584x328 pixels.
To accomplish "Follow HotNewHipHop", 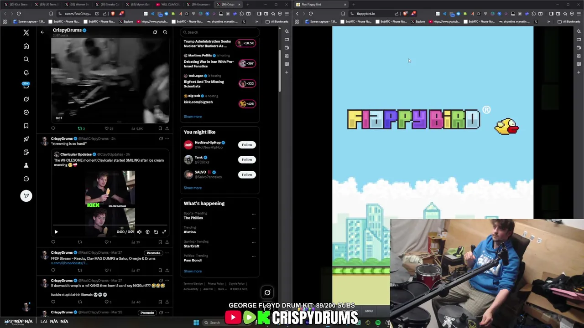I will click(x=247, y=145).
